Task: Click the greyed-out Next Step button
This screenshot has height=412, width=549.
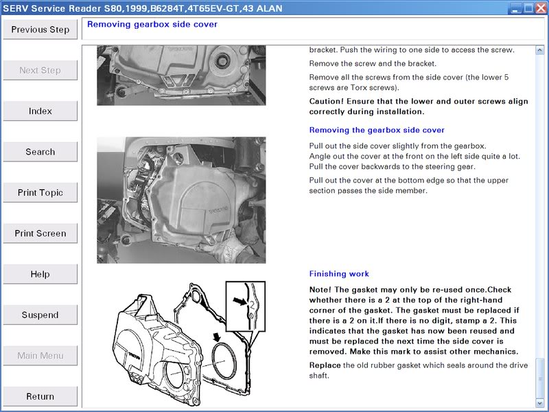Action: click(40, 70)
